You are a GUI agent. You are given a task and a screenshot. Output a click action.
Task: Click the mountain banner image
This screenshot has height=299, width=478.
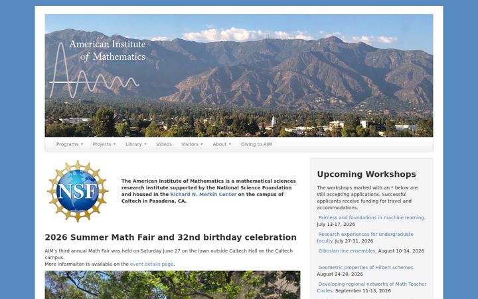point(239,75)
